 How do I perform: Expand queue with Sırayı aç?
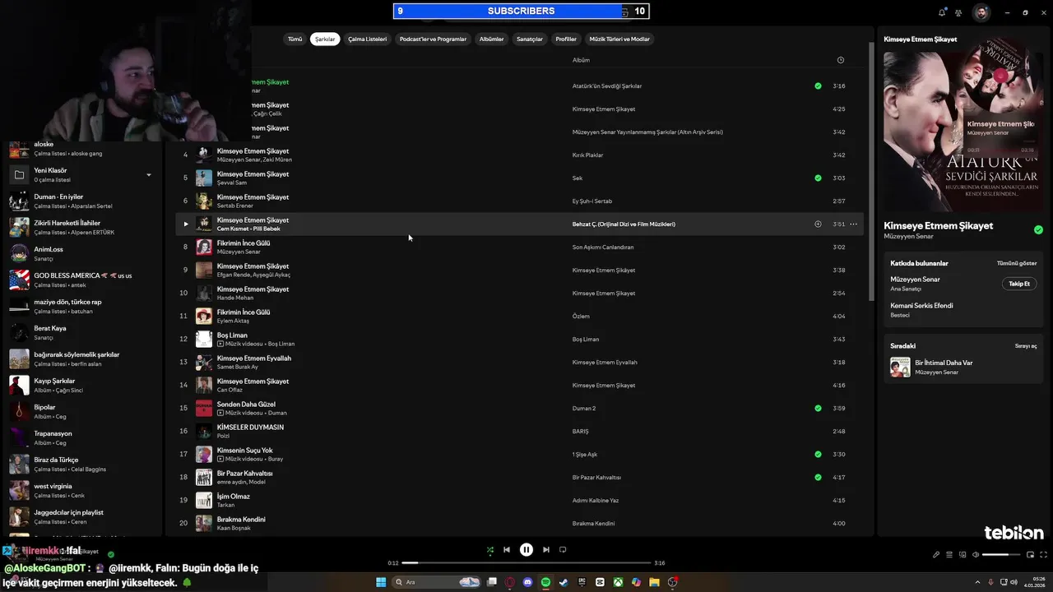coord(1026,346)
